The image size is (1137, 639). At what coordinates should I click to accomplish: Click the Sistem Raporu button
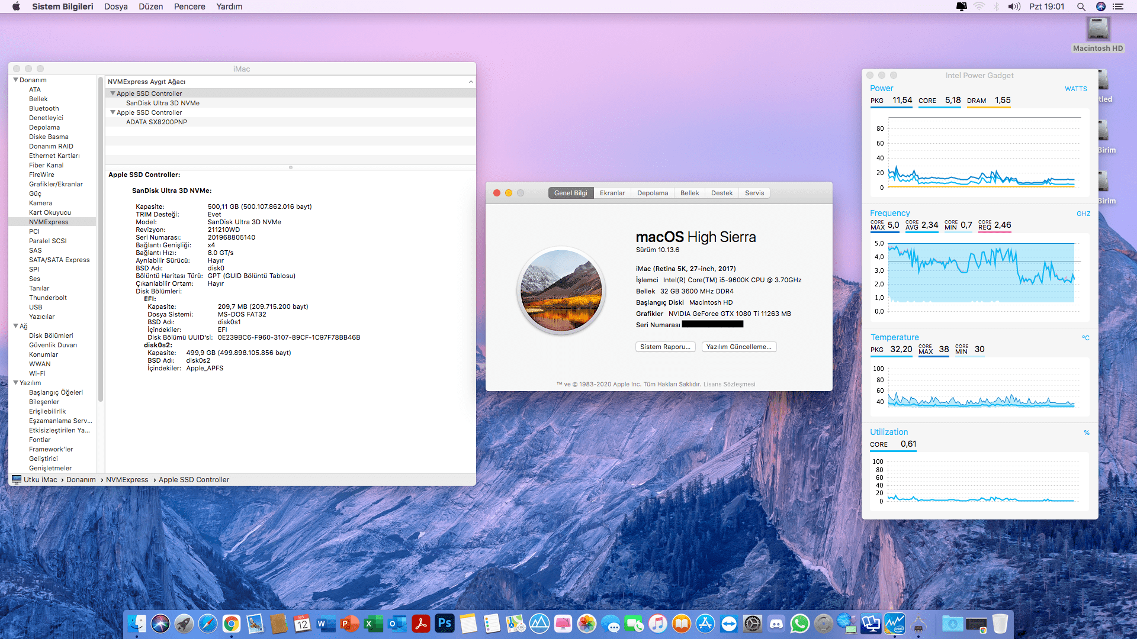coord(665,347)
